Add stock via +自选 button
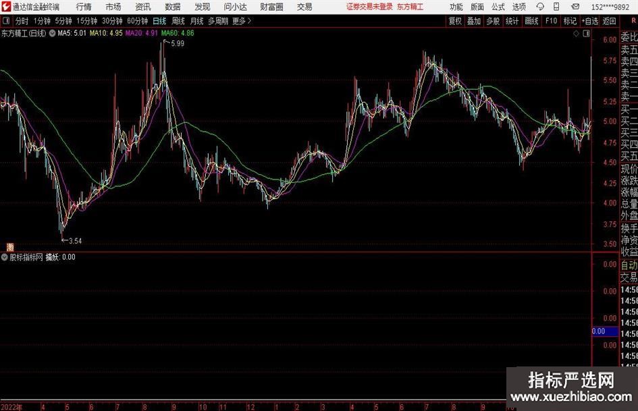The width and height of the screenshot is (638, 411). point(590,21)
